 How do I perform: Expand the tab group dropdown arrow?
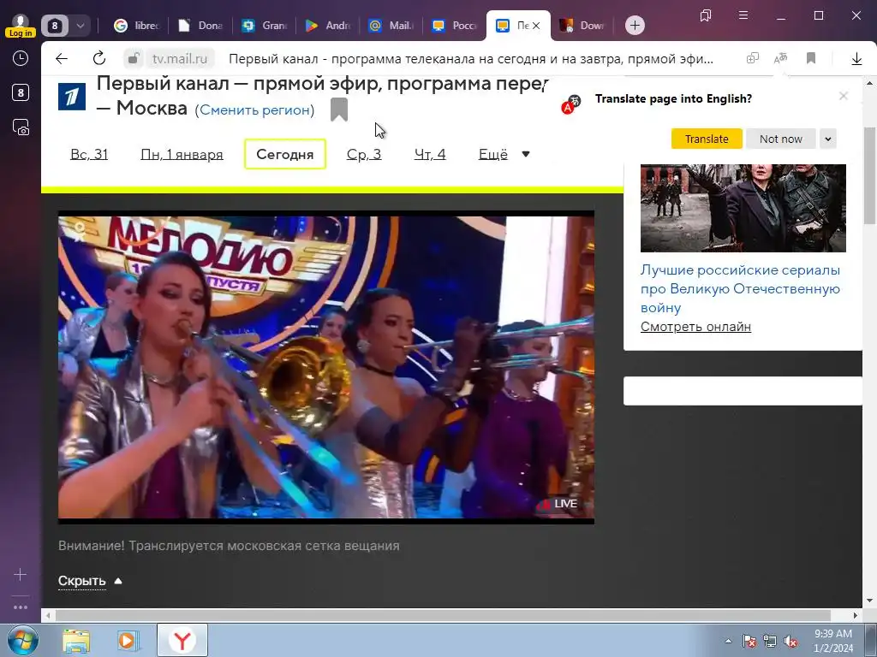point(80,26)
